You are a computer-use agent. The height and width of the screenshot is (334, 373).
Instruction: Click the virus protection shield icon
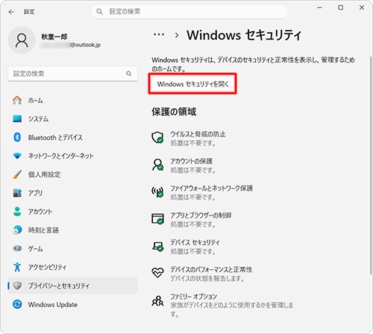coord(157,138)
